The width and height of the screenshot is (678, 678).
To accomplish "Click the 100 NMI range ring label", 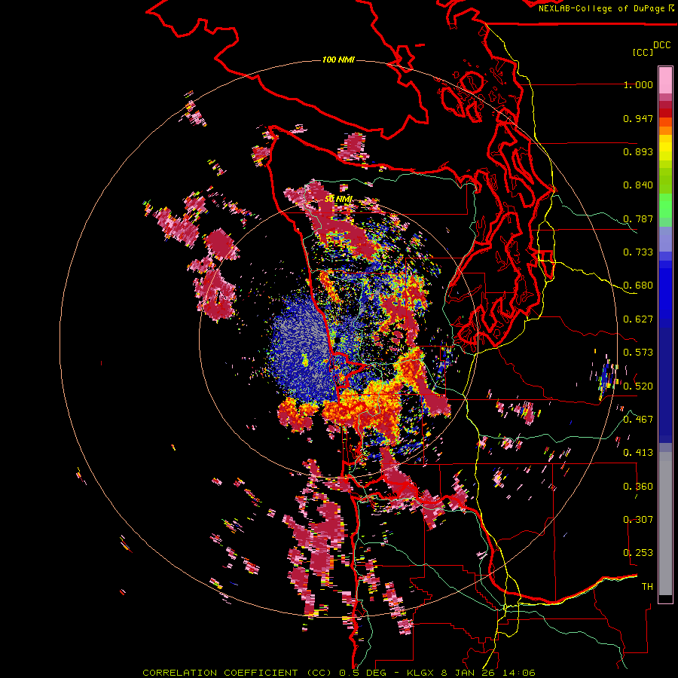I will [338, 60].
